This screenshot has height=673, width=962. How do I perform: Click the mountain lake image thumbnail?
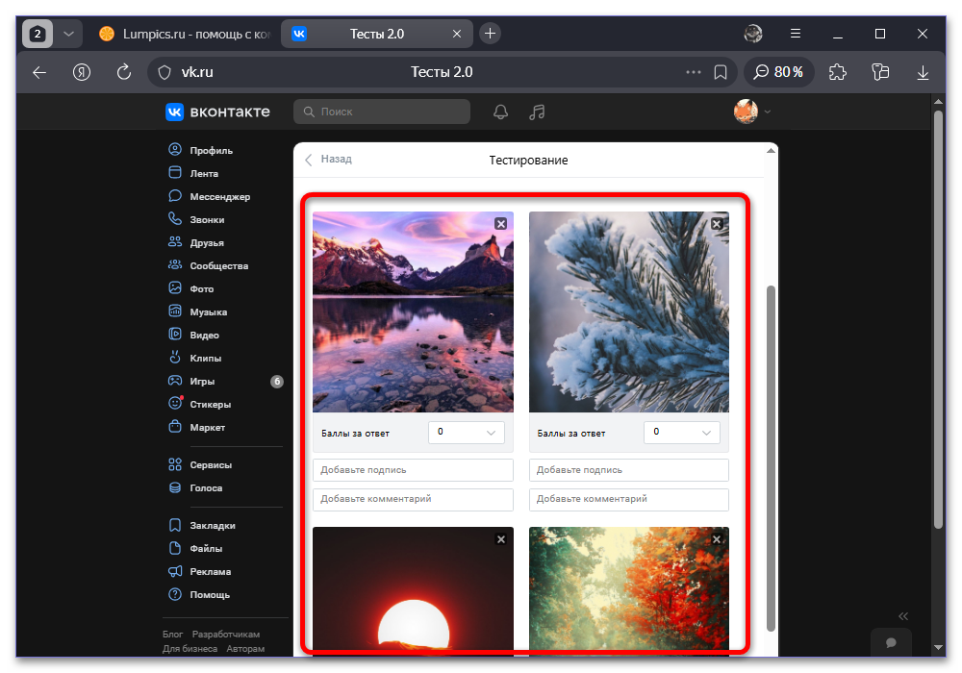pos(413,312)
